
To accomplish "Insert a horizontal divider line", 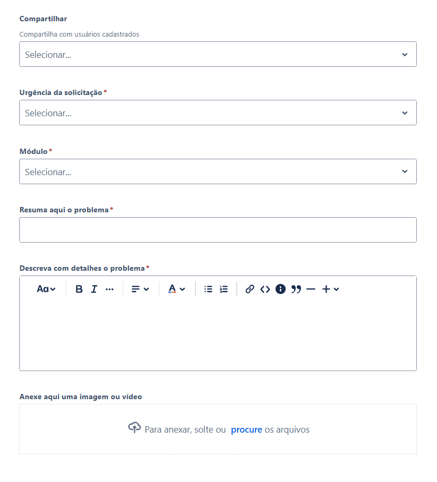I will click(311, 289).
